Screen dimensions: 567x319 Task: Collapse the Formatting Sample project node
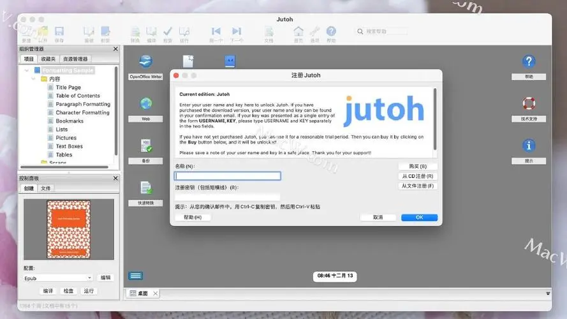pos(27,70)
